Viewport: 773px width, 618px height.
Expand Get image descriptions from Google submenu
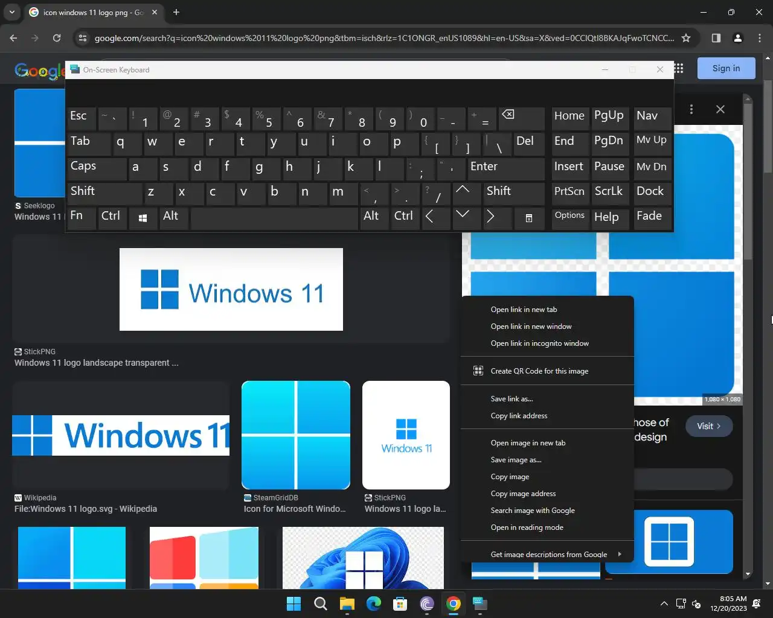tap(548, 553)
